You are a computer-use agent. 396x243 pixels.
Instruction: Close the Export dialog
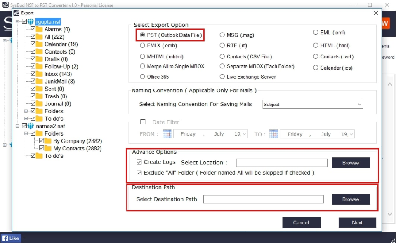(x=376, y=13)
